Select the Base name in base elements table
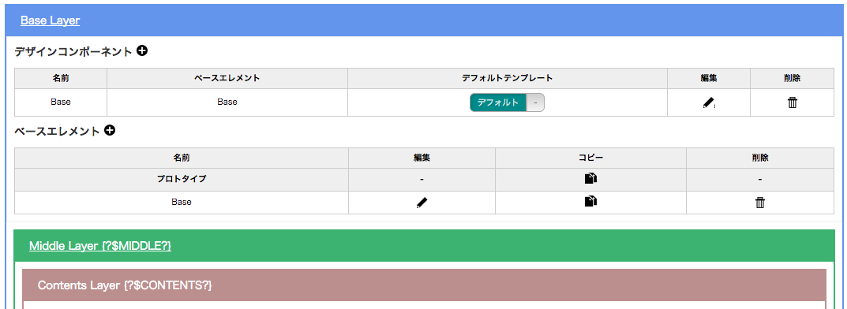 [182, 203]
